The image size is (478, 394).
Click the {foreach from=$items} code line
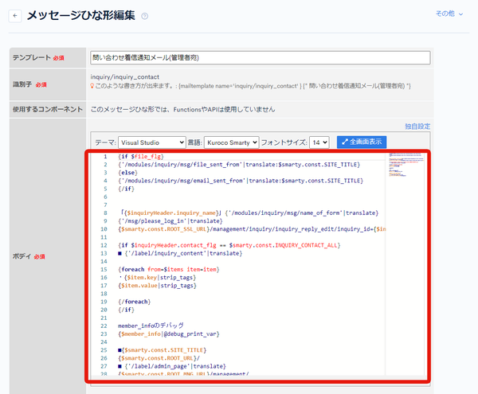(169, 270)
